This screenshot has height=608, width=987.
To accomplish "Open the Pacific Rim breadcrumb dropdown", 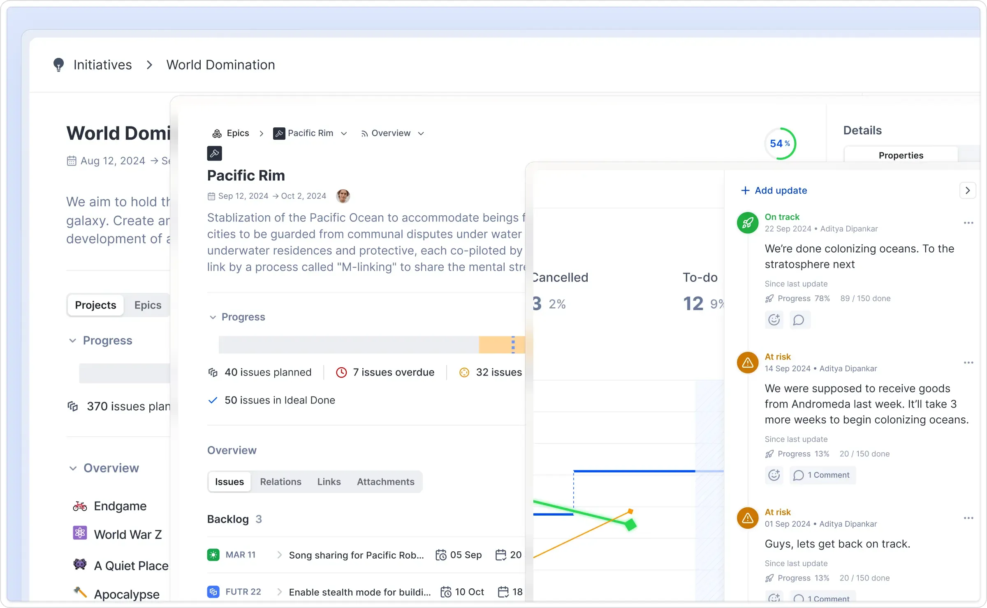I will 344,134.
